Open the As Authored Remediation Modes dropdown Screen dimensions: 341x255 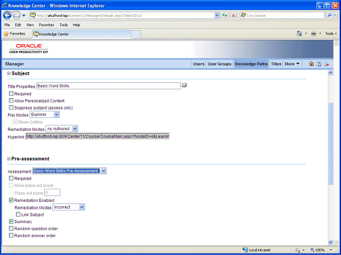(62, 129)
